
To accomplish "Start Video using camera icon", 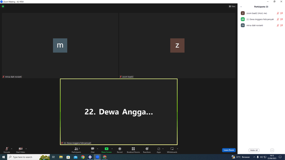I will [x=20, y=150].
